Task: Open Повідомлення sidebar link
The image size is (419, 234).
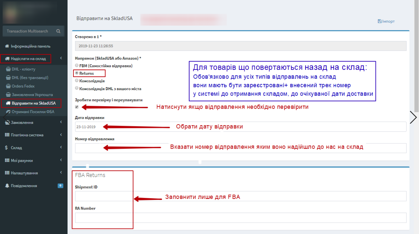Action: [24, 186]
